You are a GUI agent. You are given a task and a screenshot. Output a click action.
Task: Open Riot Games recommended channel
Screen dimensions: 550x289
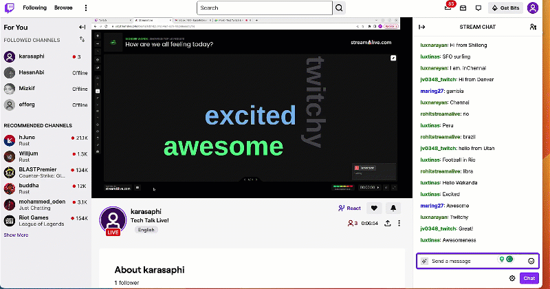pos(45,220)
